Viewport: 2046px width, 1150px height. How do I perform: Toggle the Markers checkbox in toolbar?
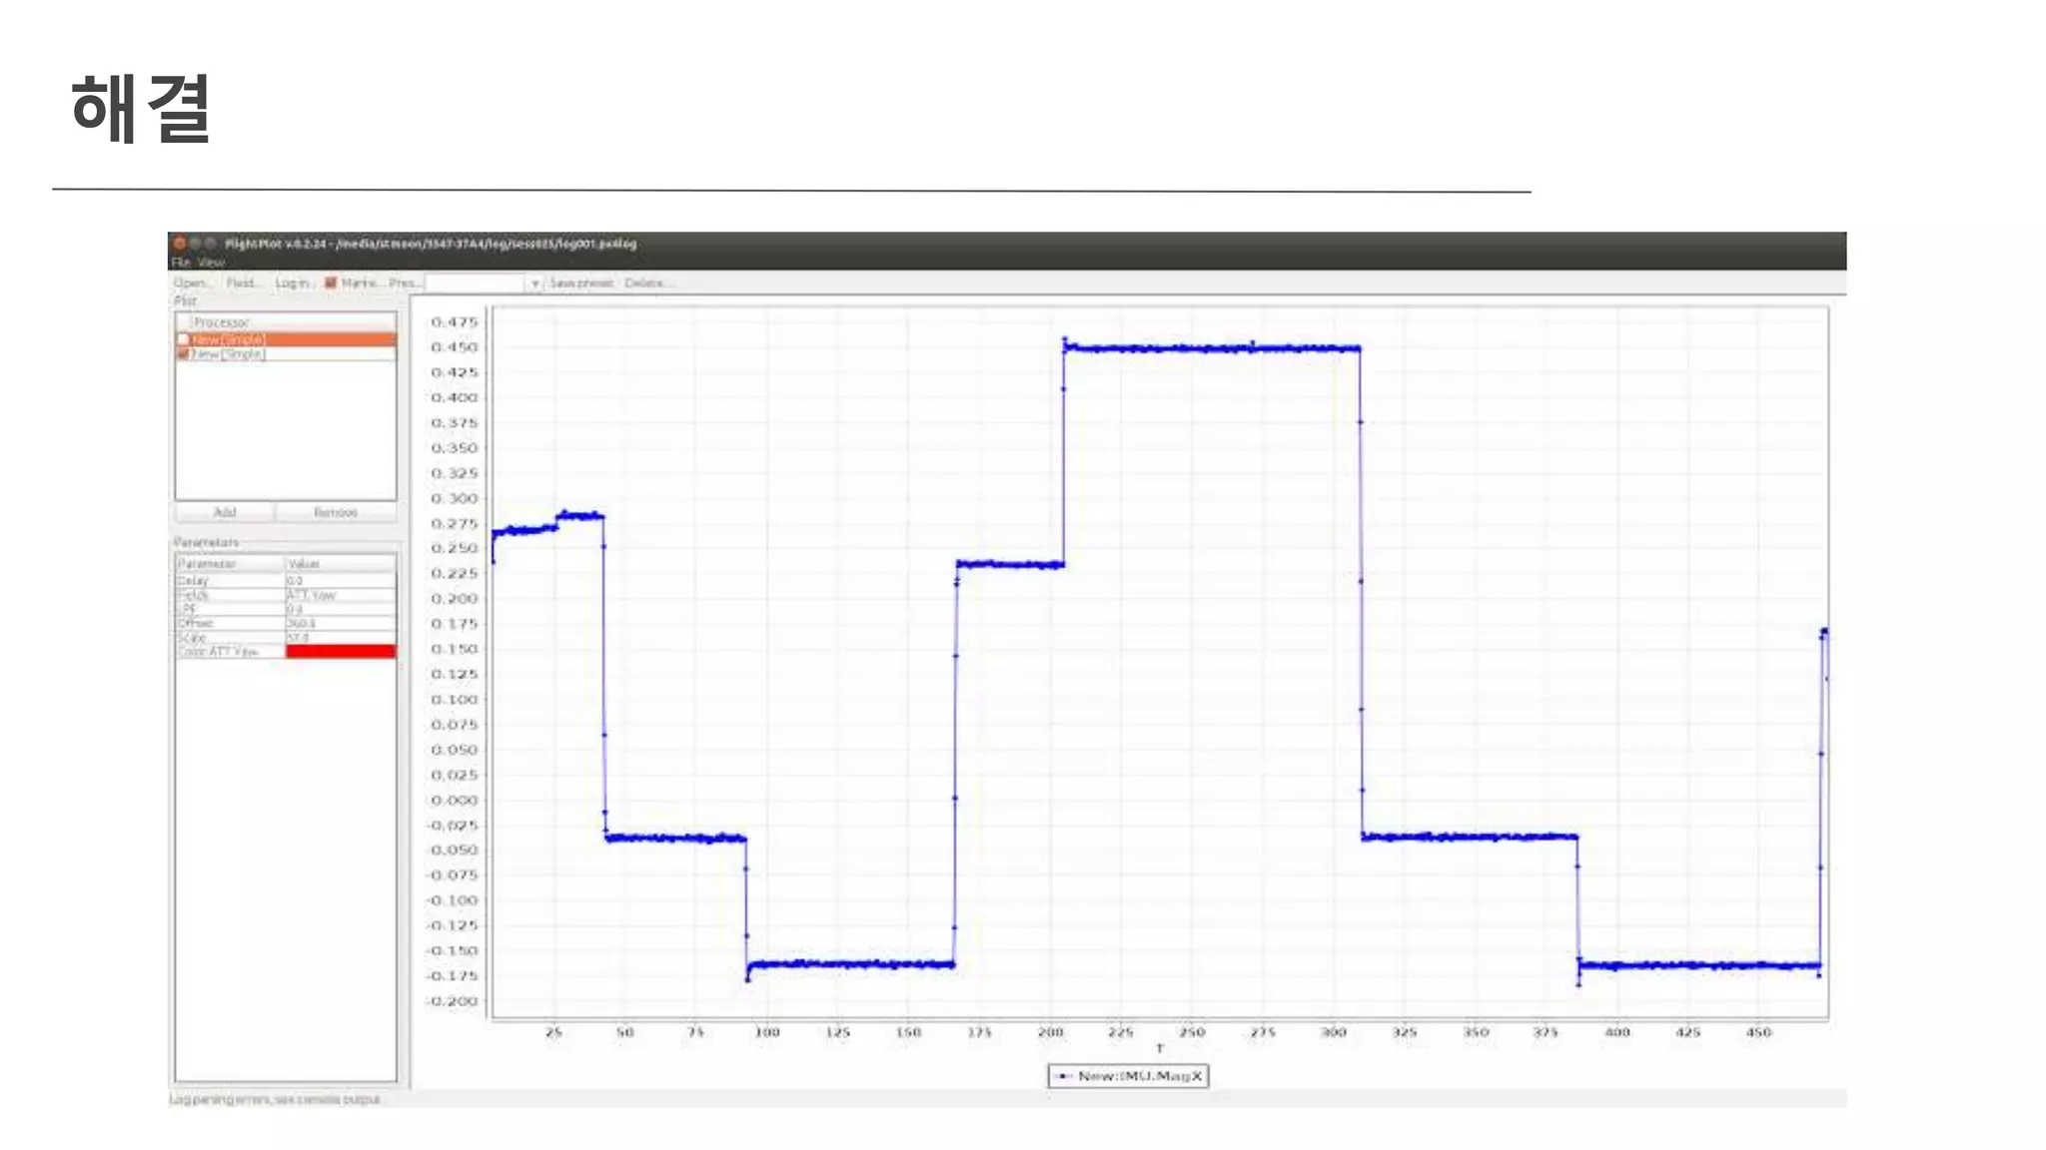point(331,284)
